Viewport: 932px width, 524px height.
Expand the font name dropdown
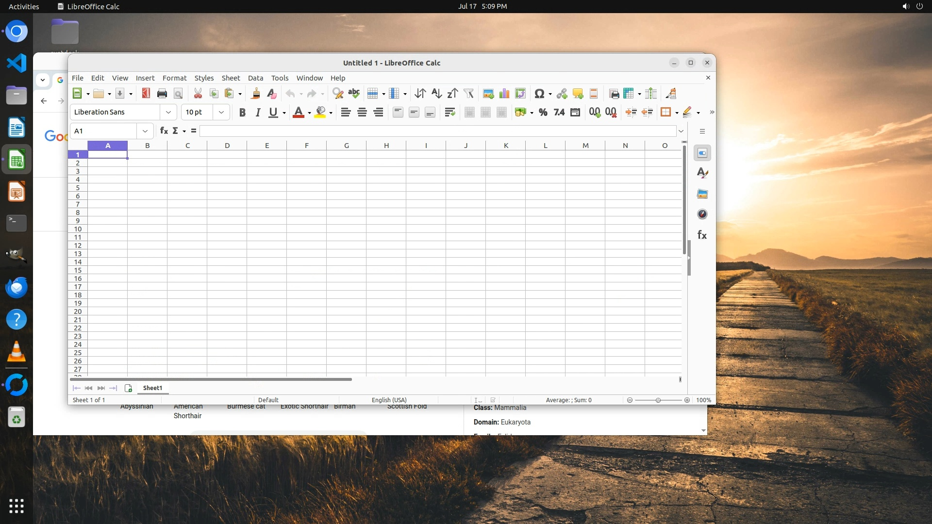pyautogui.click(x=168, y=112)
